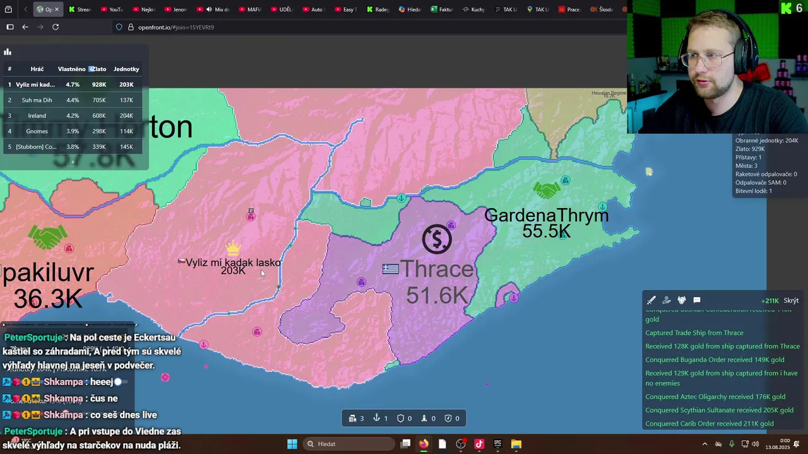
Task: Toggle the alliance events handshake filter
Action: click(x=682, y=300)
